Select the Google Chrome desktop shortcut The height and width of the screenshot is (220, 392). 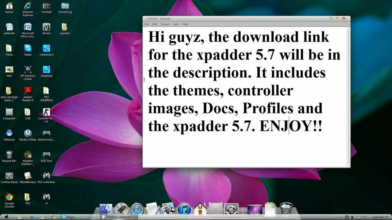(9, 200)
